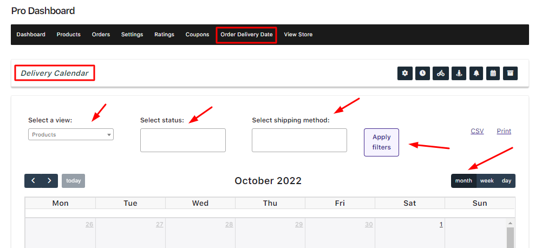Click the Sun column header
This screenshot has height=248, width=535.
[480, 203]
